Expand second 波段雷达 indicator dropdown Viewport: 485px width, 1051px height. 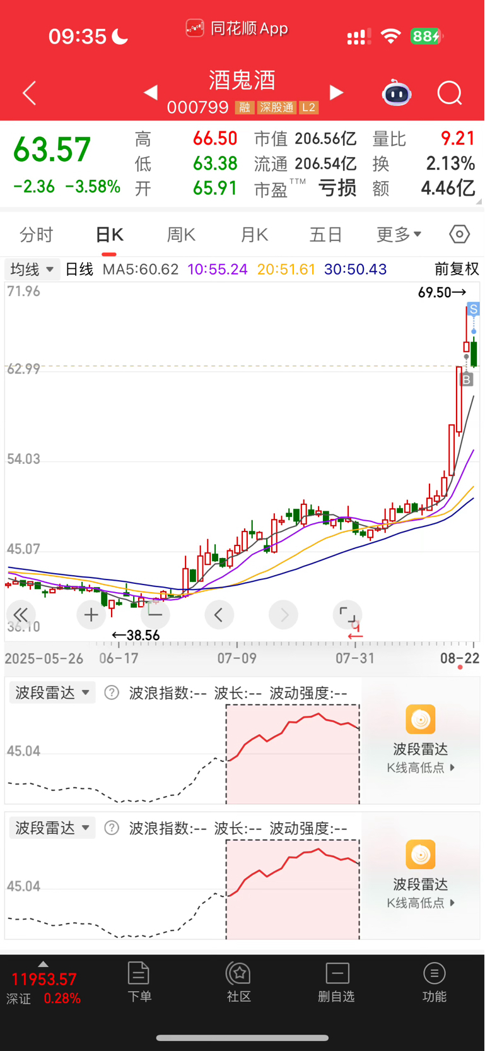click(52, 828)
